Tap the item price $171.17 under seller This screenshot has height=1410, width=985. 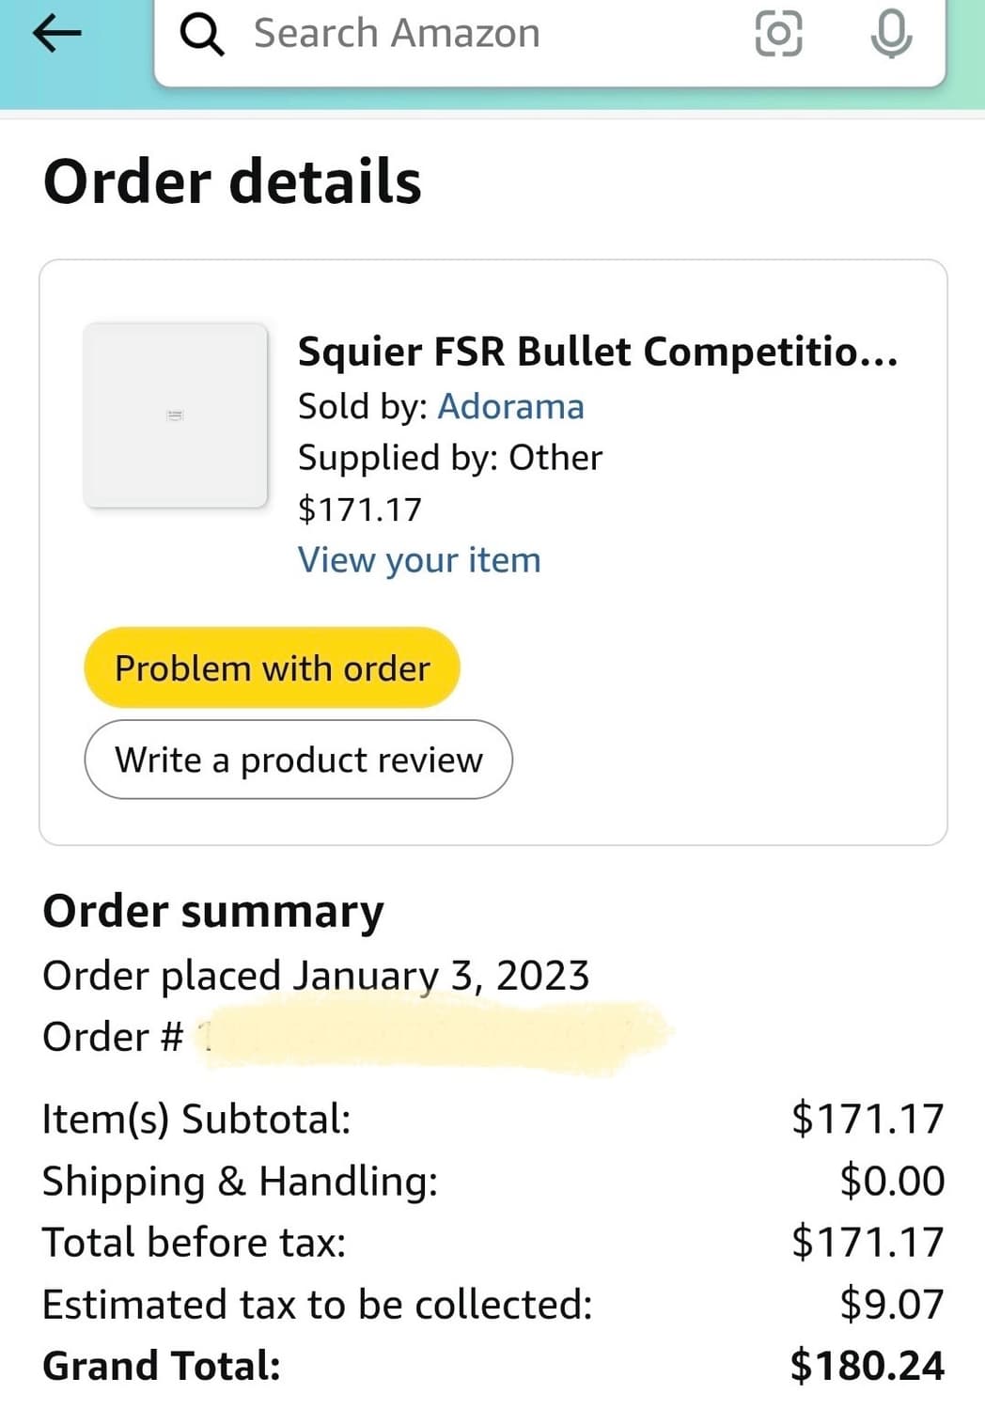click(360, 509)
